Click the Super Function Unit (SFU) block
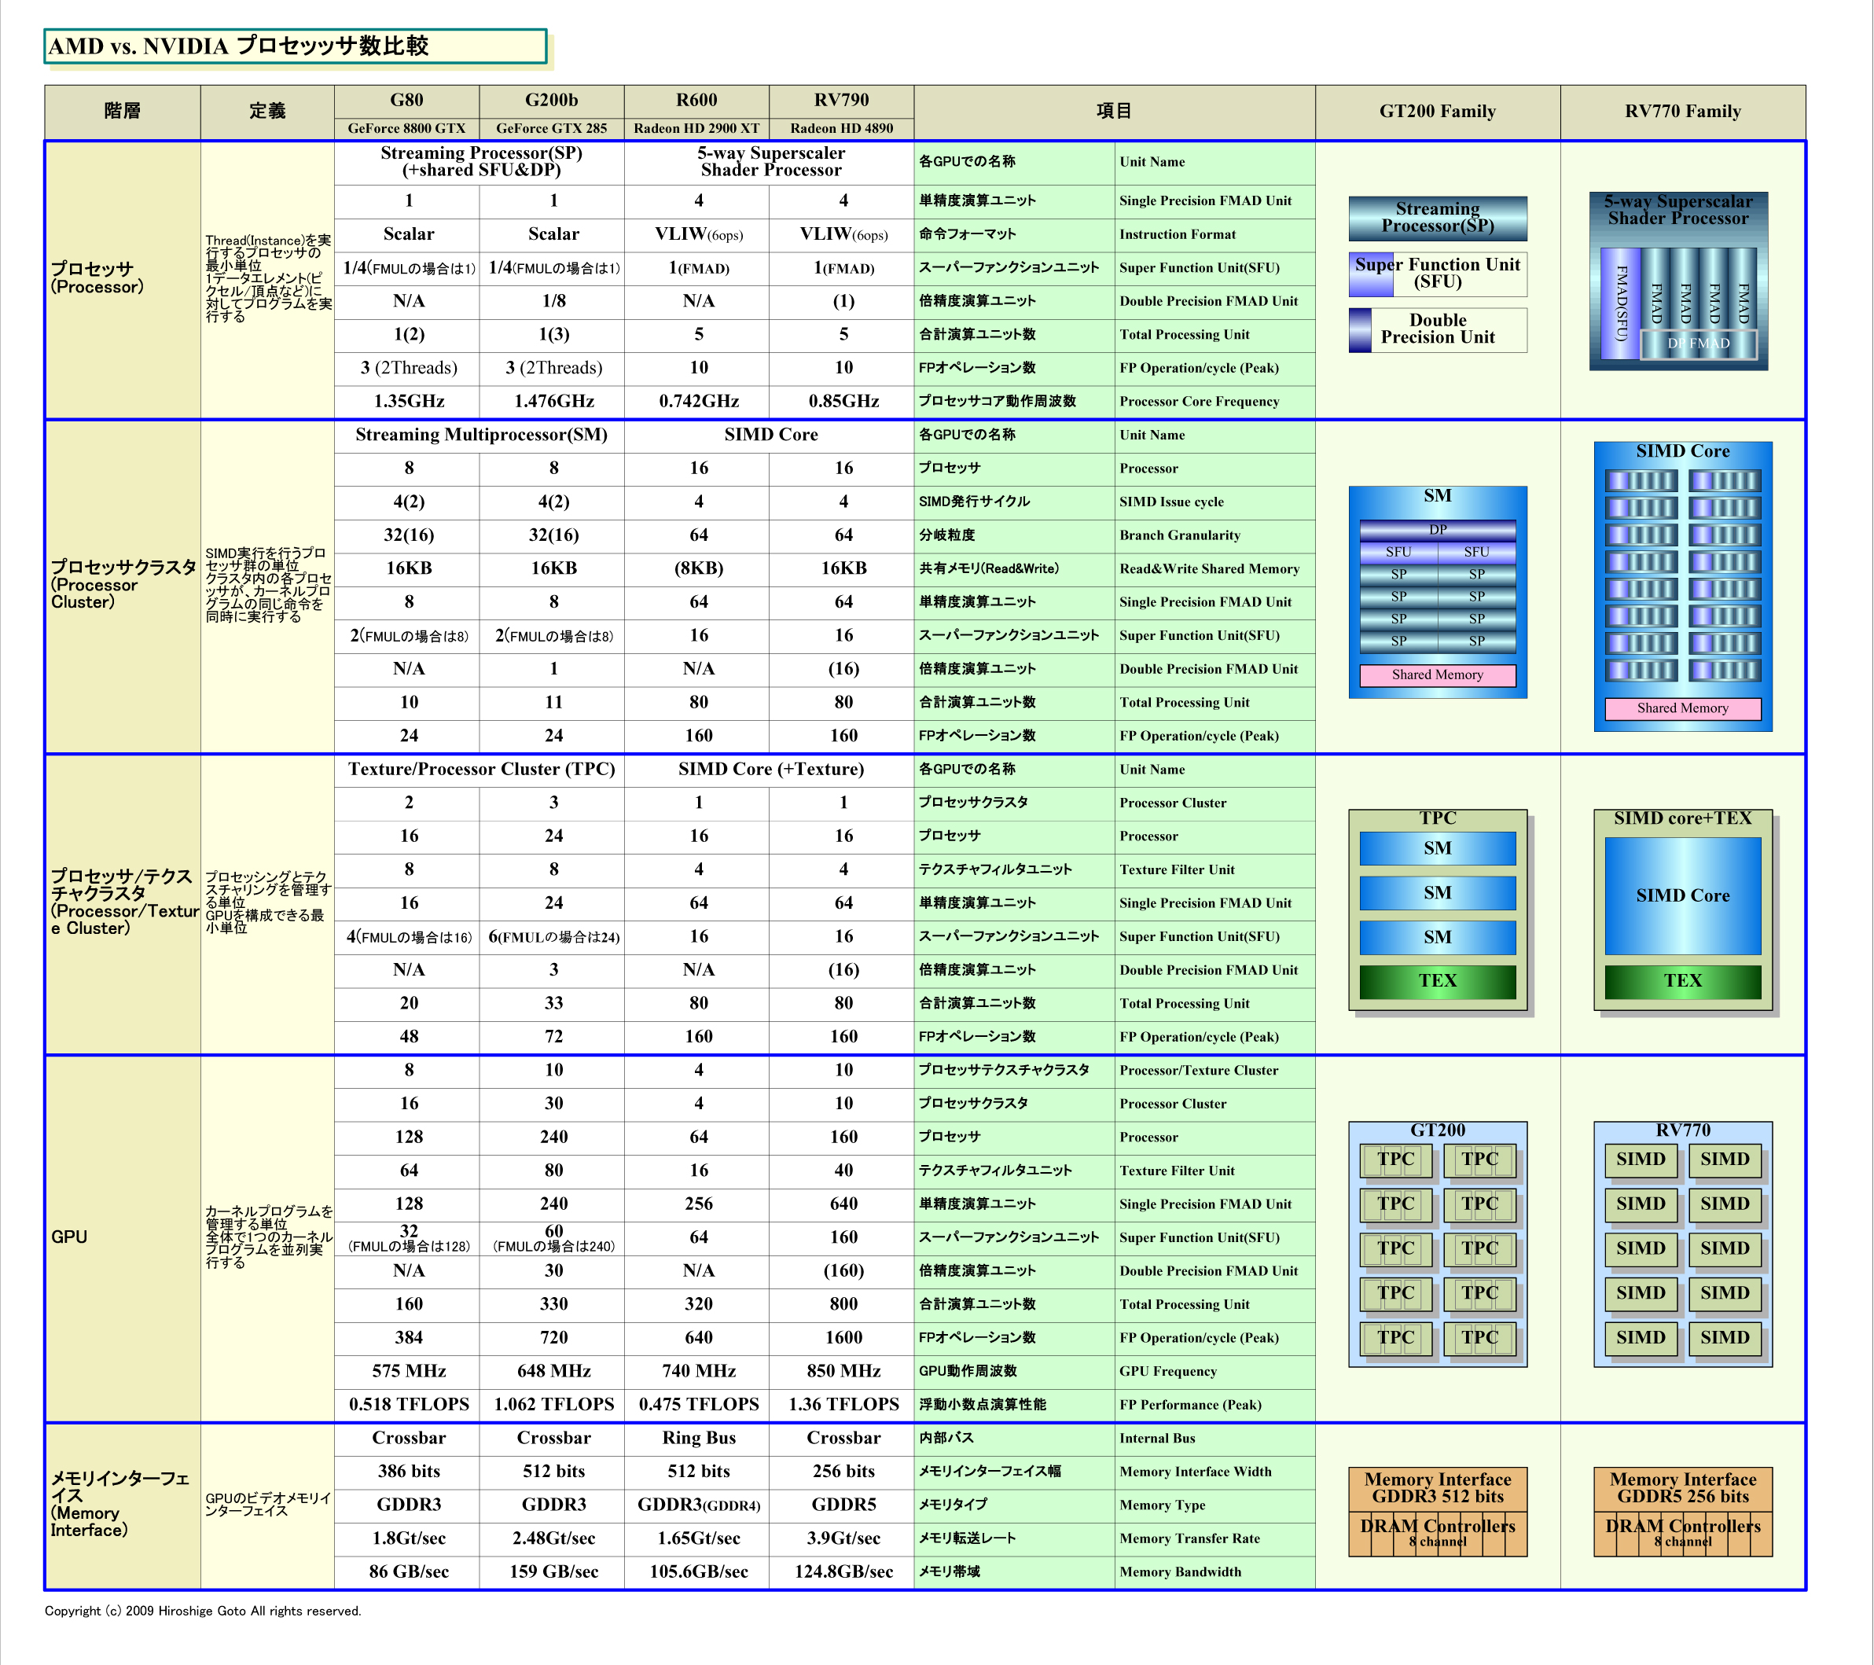 click(1437, 274)
